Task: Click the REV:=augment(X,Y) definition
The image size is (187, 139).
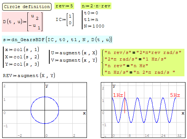Action: tap(29, 76)
